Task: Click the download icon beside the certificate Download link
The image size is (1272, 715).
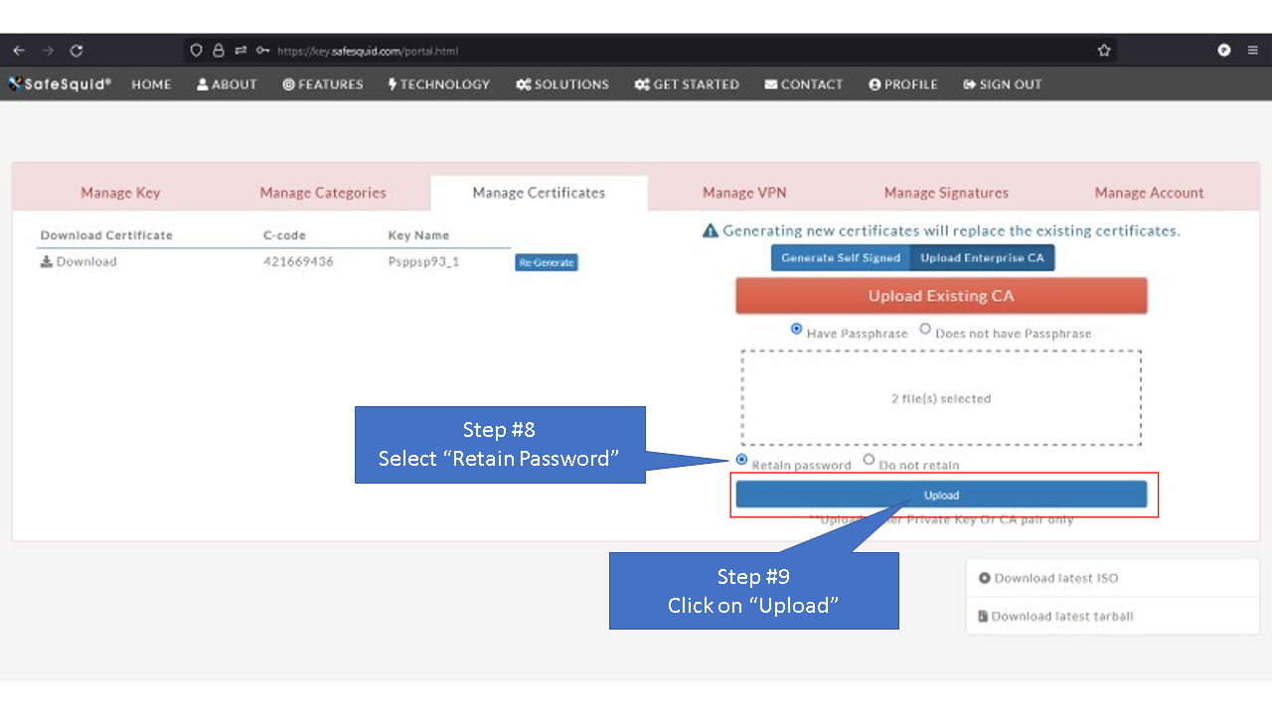Action: 46,261
